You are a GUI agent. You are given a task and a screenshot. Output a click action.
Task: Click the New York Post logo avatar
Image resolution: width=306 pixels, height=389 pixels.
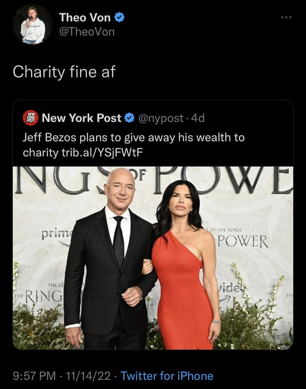click(30, 118)
